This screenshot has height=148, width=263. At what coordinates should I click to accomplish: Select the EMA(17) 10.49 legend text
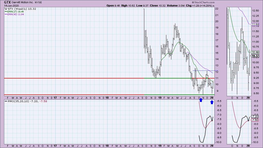tap(16, 12)
